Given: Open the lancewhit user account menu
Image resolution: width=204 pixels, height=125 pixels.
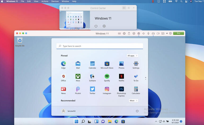Looking at the screenshot, I should 69,111.
